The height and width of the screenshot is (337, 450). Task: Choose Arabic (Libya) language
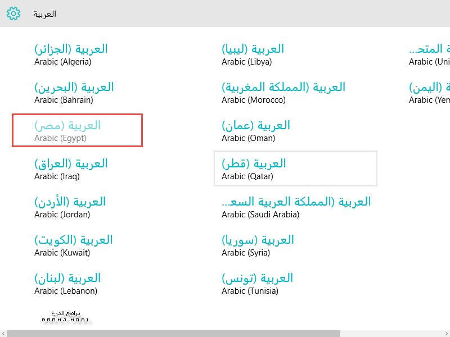253,54
